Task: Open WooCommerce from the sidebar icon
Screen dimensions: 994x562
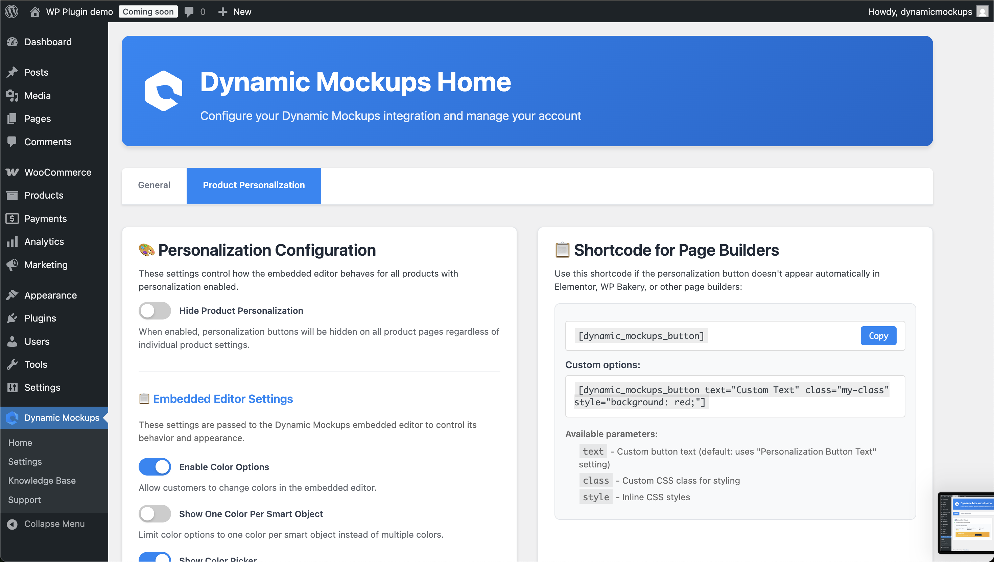Action: [x=12, y=172]
